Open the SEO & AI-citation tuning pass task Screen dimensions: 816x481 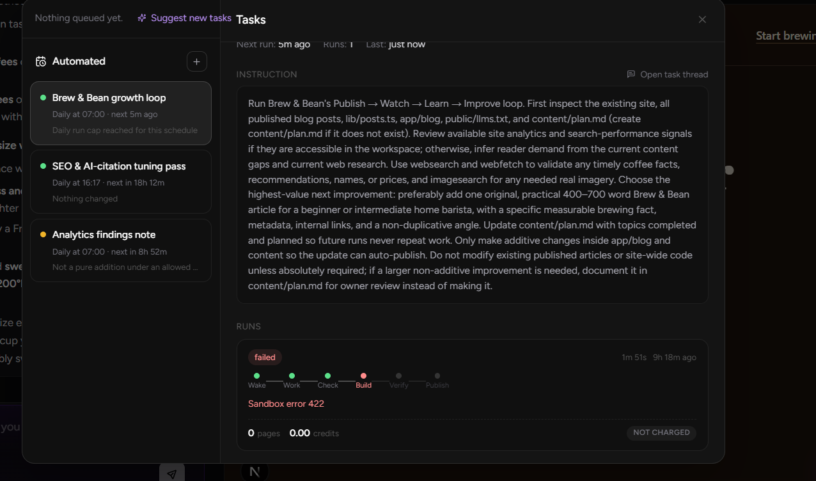pyautogui.click(x=121, y=182)
